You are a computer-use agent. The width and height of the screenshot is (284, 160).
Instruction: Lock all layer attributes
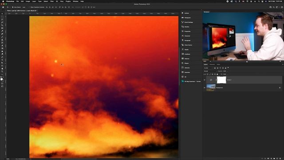tap(217, 74)
